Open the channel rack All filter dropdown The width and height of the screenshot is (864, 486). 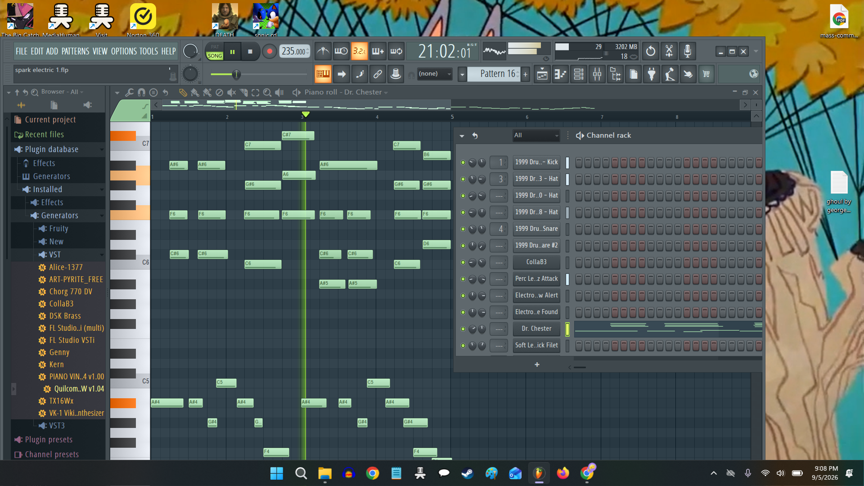[x=536, y=135]
